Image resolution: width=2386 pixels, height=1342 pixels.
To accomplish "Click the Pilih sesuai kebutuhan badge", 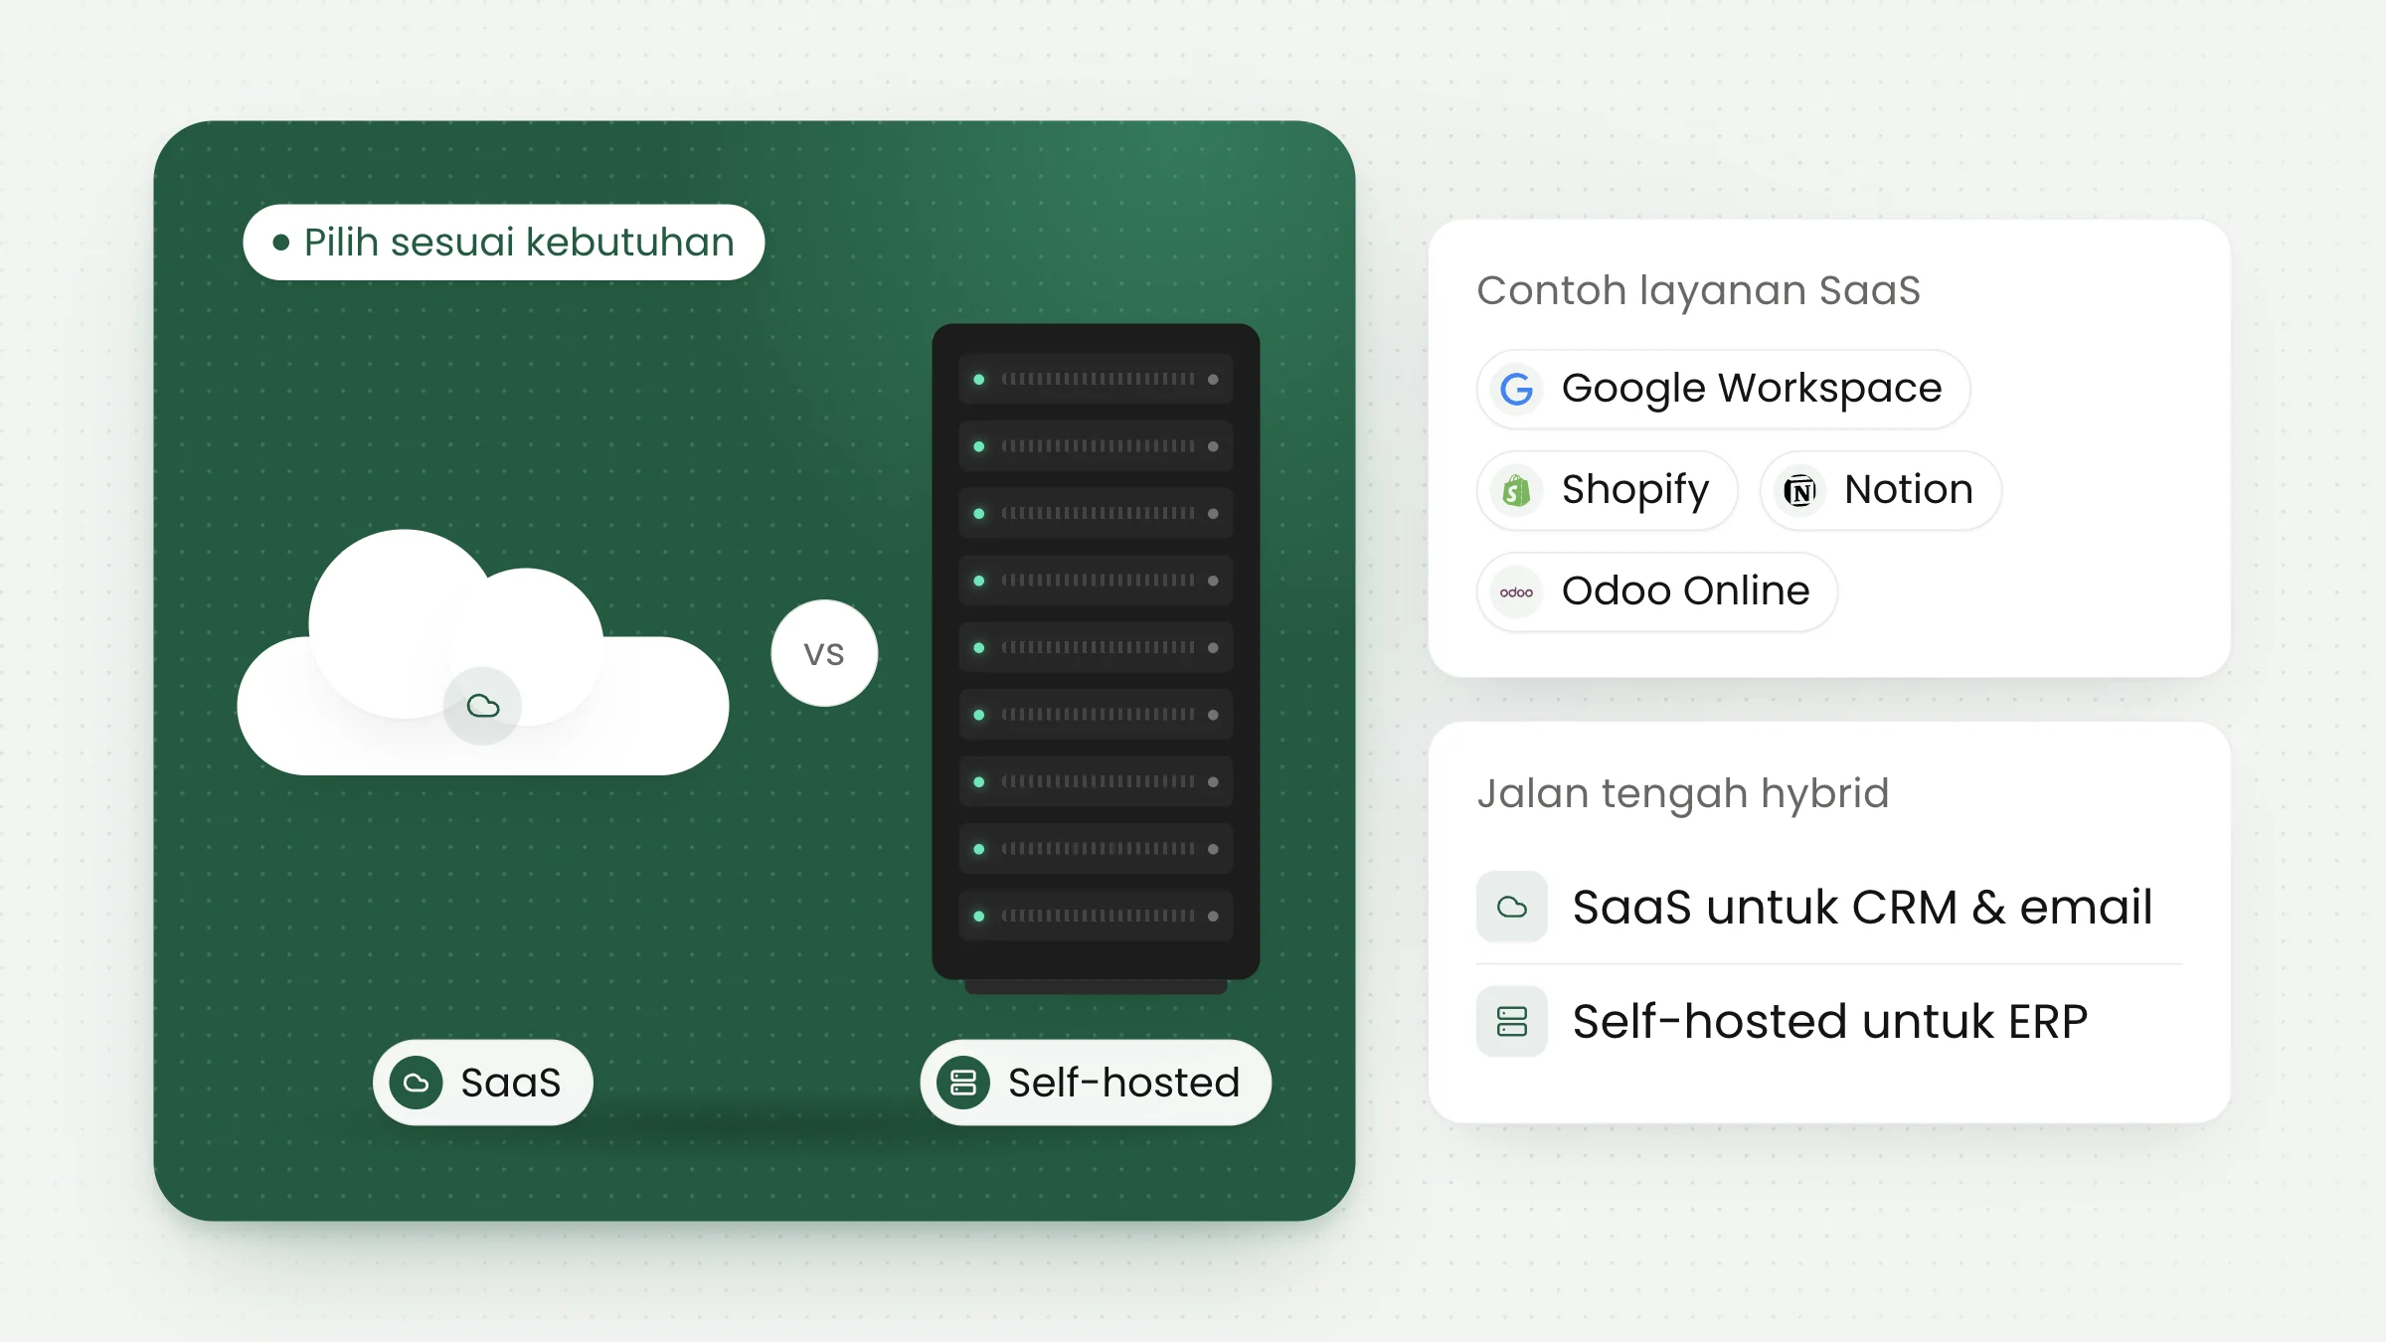I will click(503, 243).
